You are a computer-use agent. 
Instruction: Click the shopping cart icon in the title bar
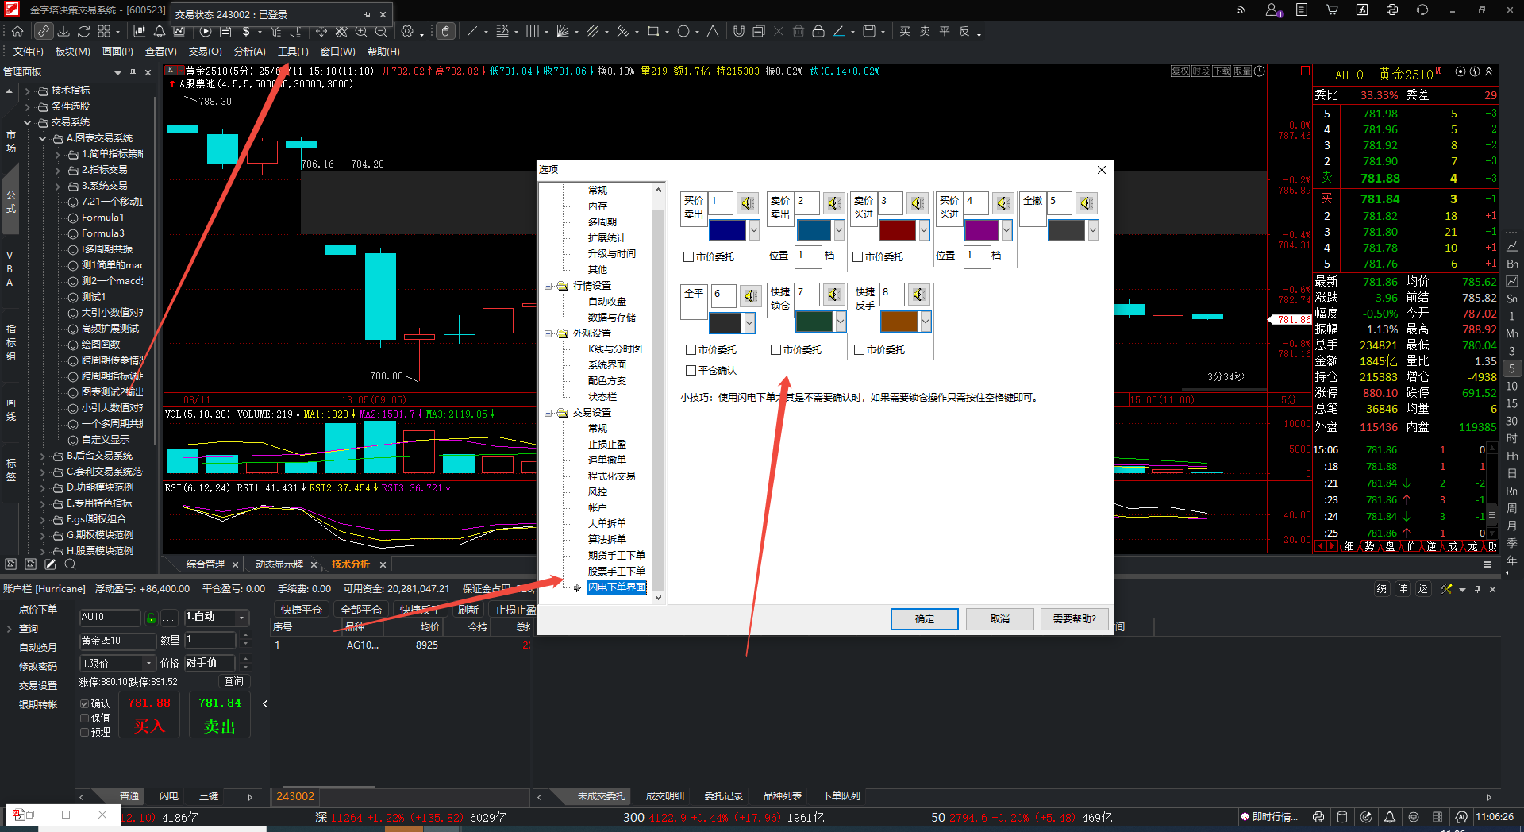[x=1332, y=10]
